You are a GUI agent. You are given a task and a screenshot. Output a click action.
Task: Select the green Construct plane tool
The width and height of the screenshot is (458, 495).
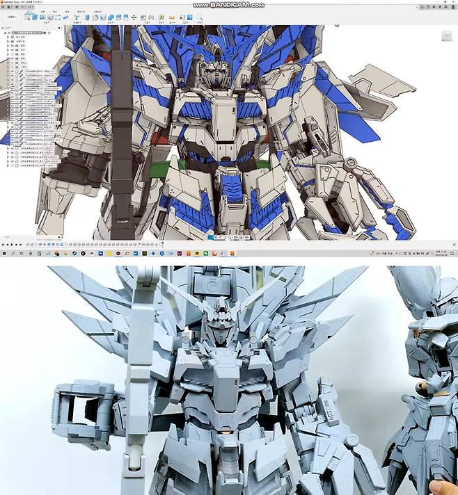161,17
